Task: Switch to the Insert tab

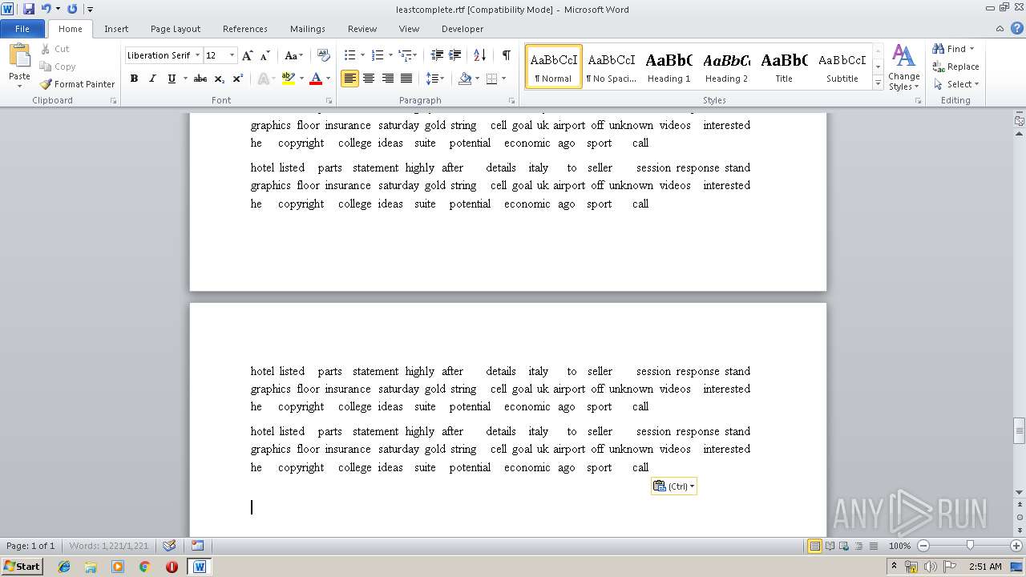Action: (116, 29)
